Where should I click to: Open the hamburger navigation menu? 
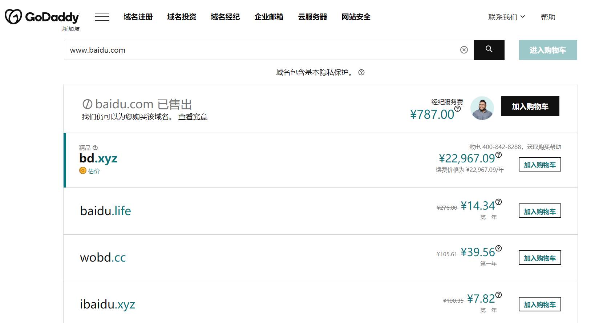(x=102, y=17)
